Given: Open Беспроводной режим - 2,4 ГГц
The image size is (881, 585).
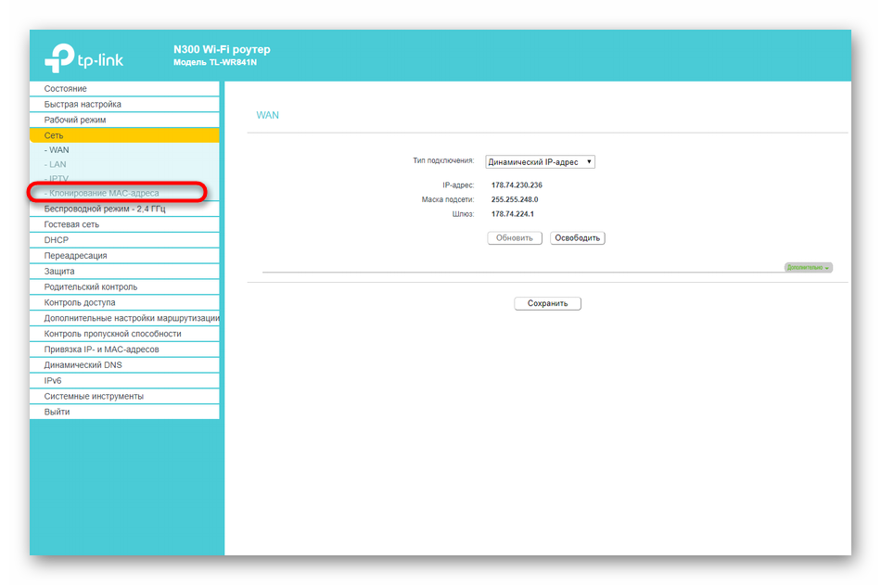Looking at the screenshot, I should 124,209.
